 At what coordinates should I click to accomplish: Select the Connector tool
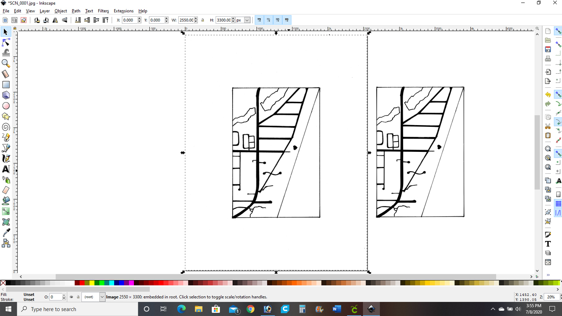point(6,243)
